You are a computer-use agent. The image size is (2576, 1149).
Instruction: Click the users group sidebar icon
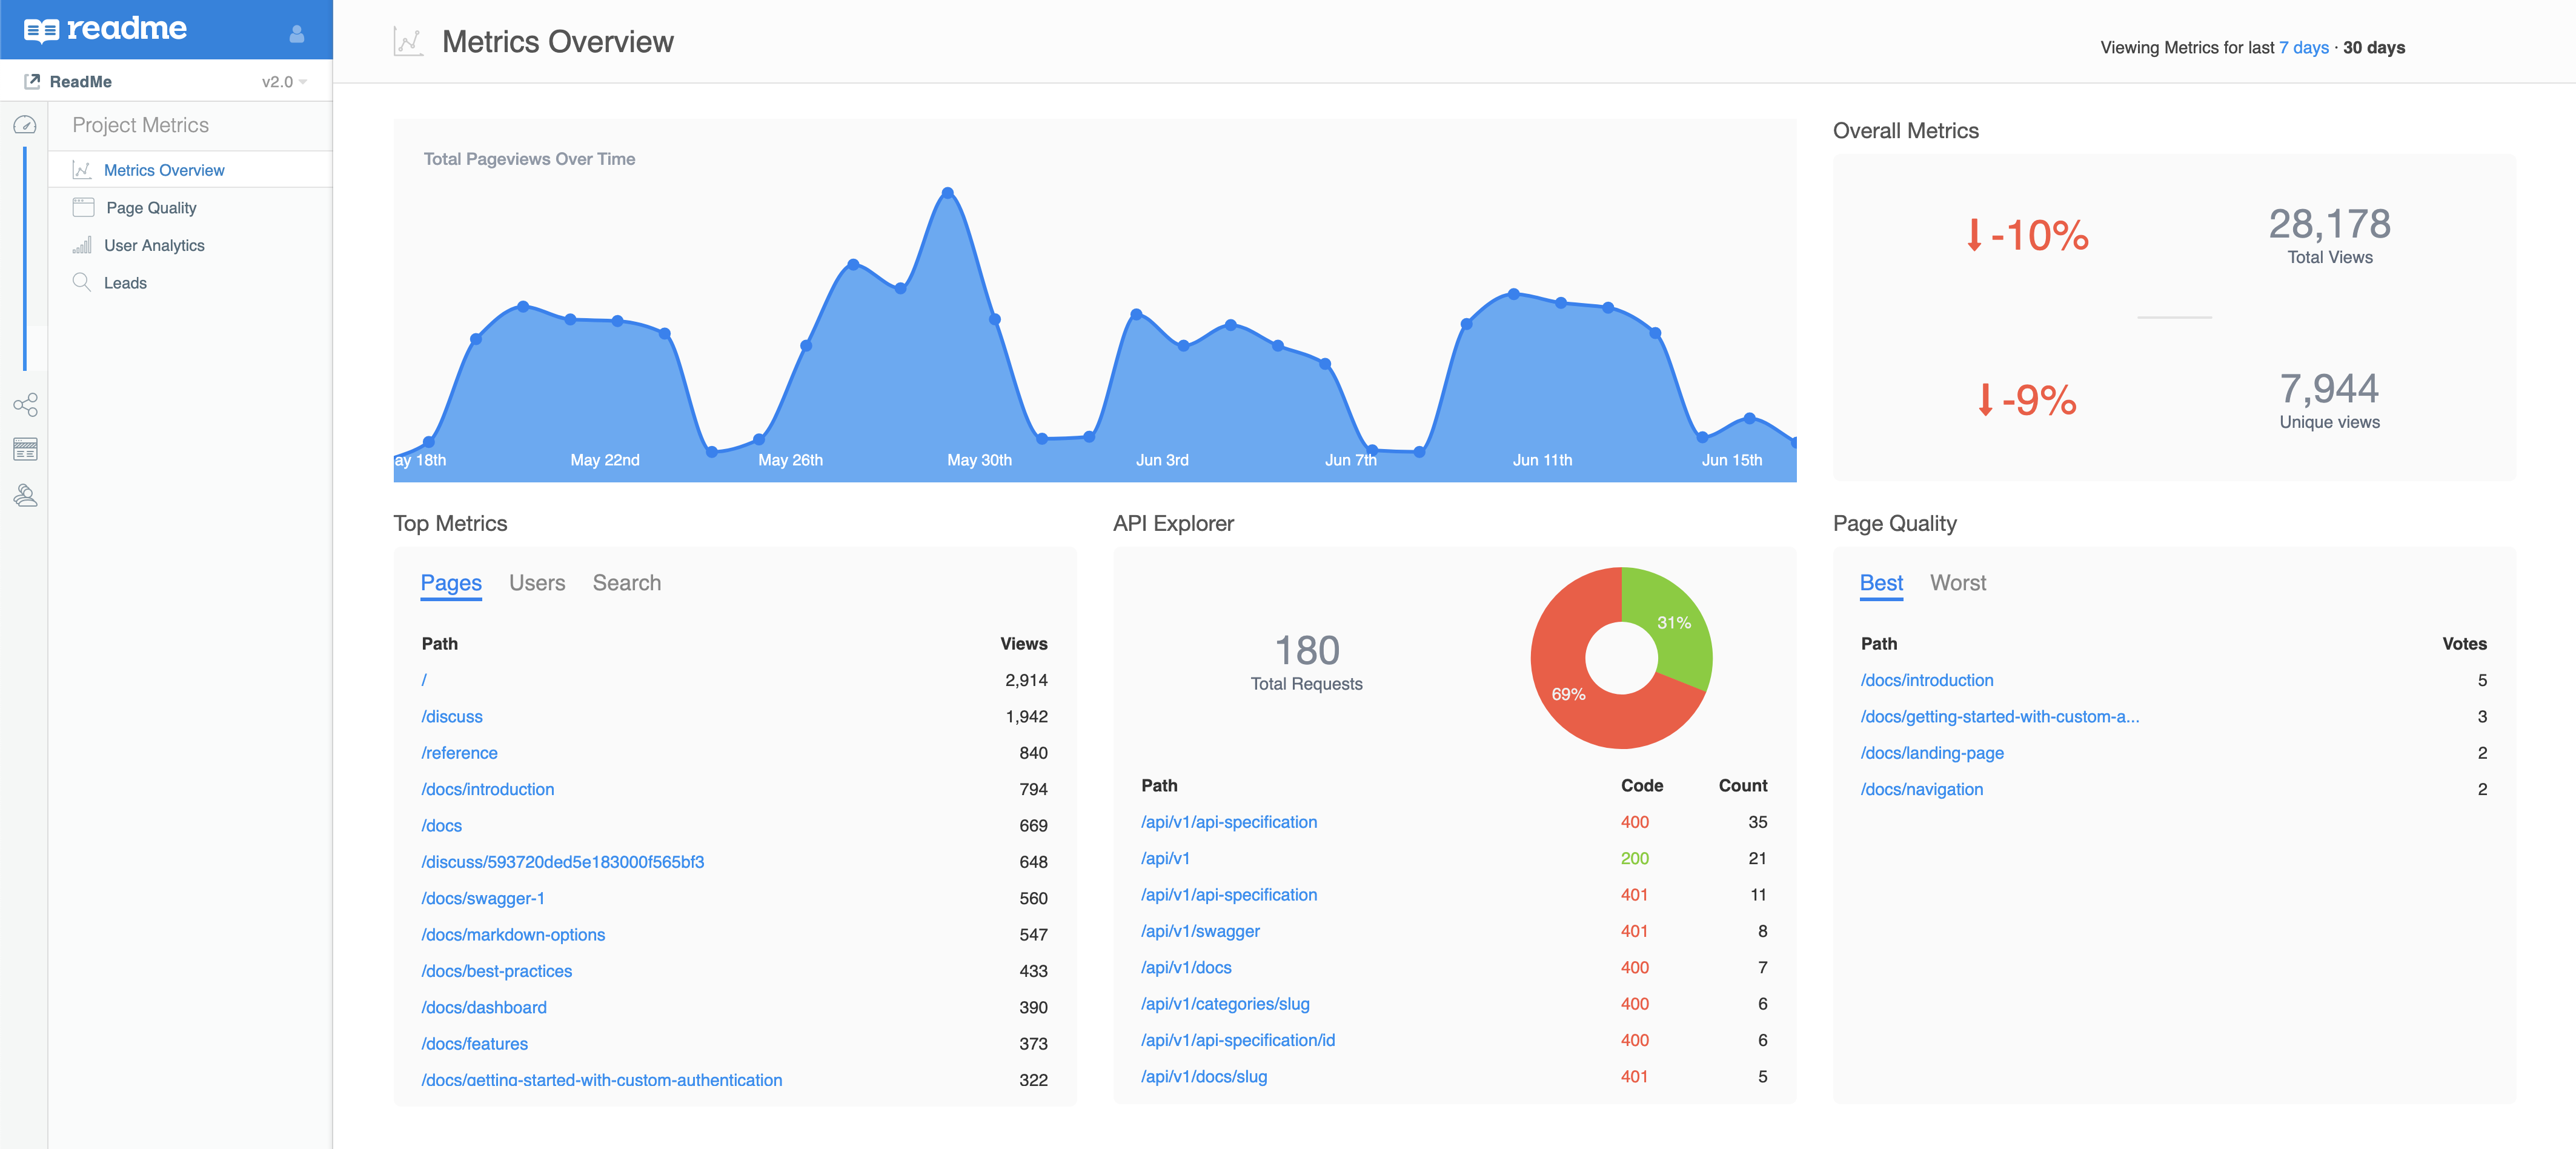pyautogui.click(x=25, y=495)
